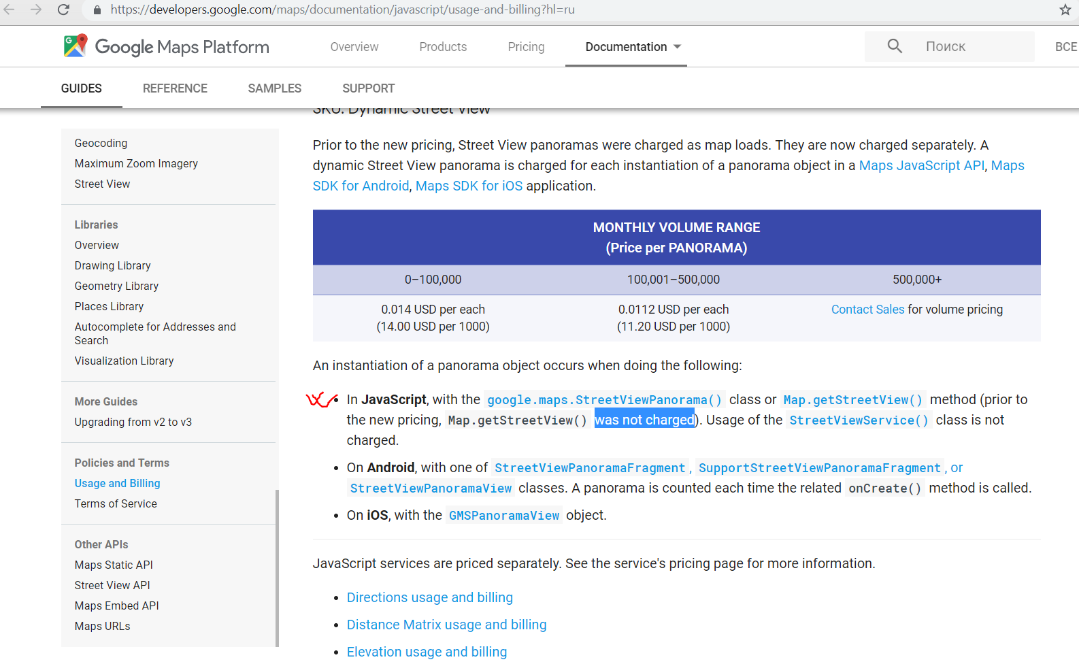Open the Pricing menu item

click(526, 47)
